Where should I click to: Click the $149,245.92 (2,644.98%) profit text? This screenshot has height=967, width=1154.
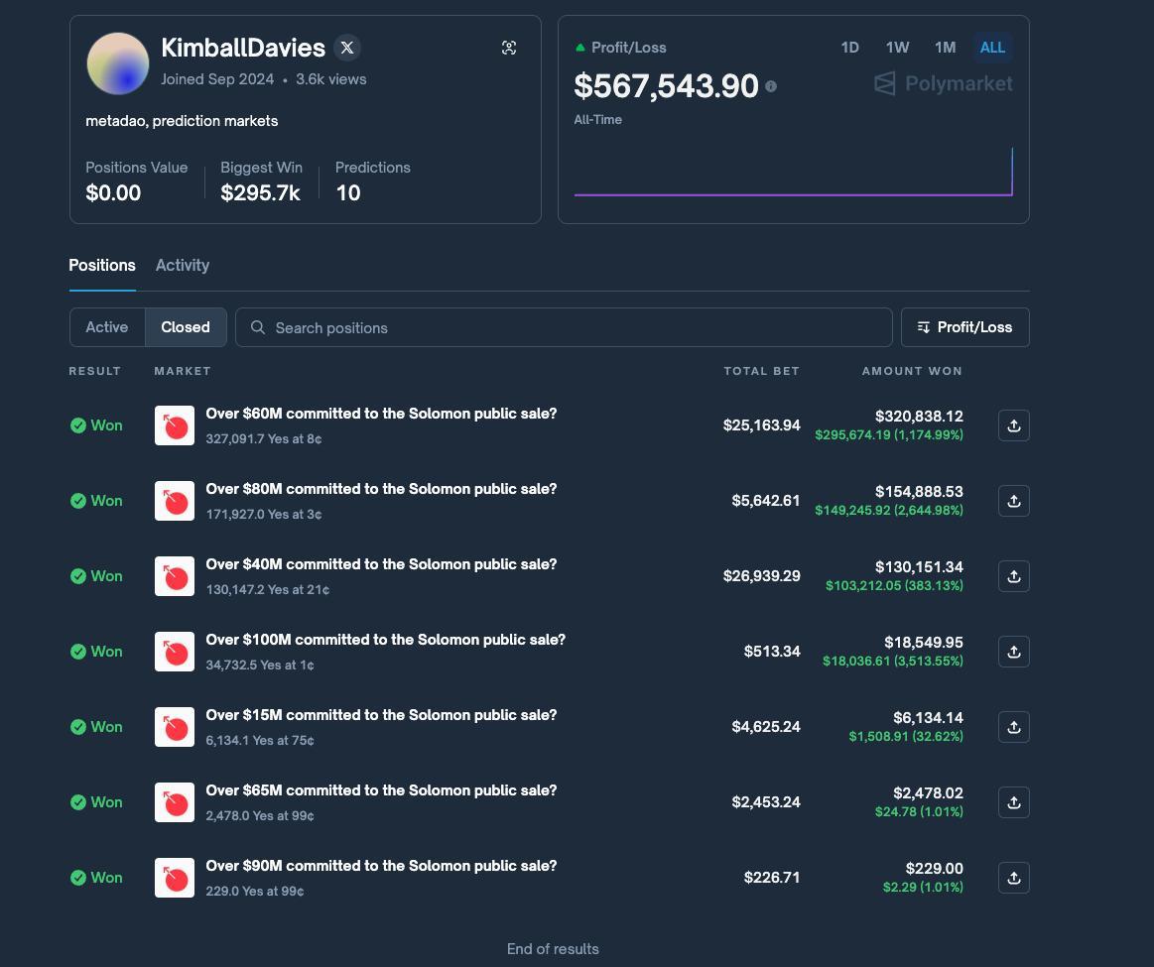pyautogui.click(x=889, y=511)
